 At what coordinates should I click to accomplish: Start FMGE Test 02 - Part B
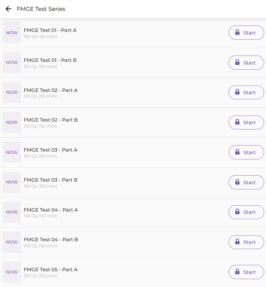246,122
